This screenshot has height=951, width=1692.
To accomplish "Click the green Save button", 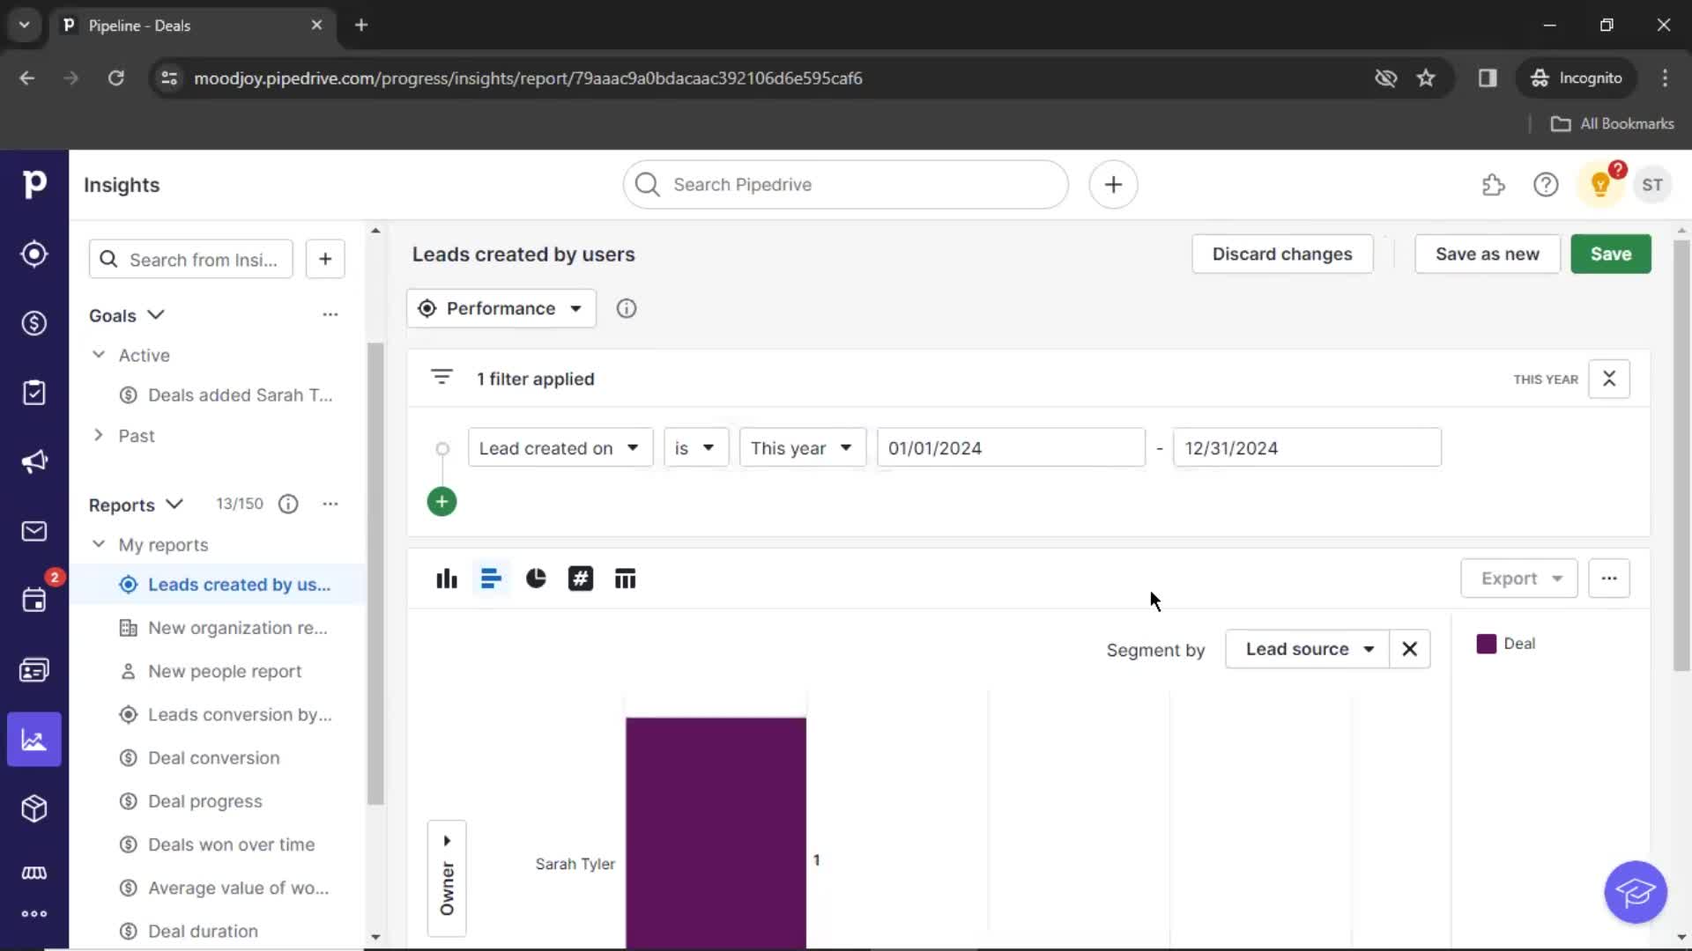I will (x=1611, y=254).
